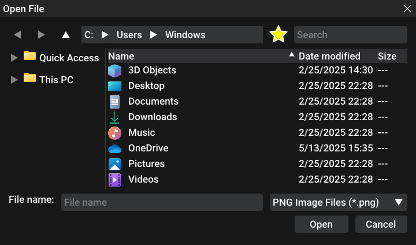Select the Desktop folder icon
The image size is (416, 245).
[x=115, y=86]
